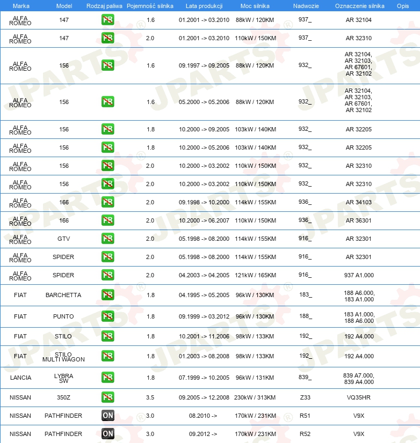Click petrol icon in Lancia LYBRA SW row
Image resolution: width=420 pixels, height=443 pixels.
coord(107,378)
